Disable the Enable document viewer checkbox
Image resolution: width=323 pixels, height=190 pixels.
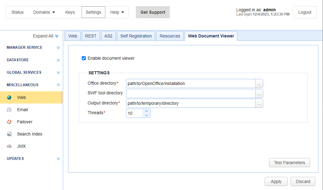[83, 58]
